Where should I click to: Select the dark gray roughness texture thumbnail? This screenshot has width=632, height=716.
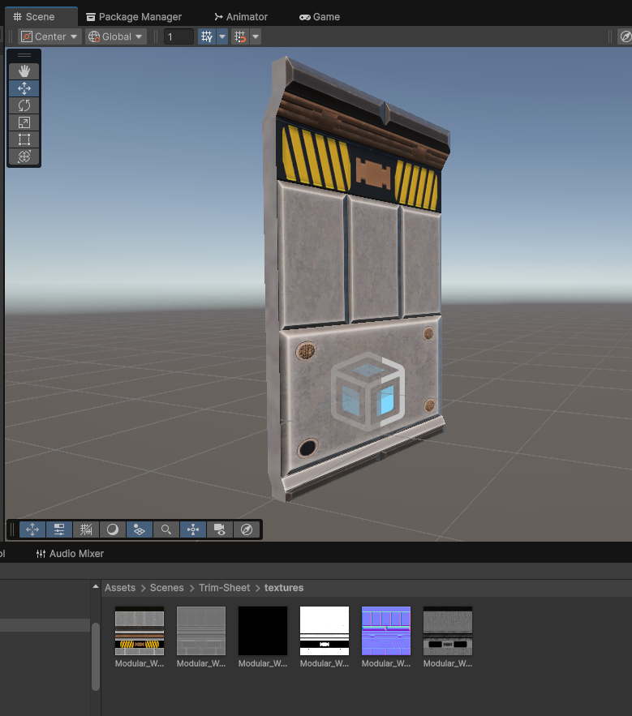[x=448, y=631]
